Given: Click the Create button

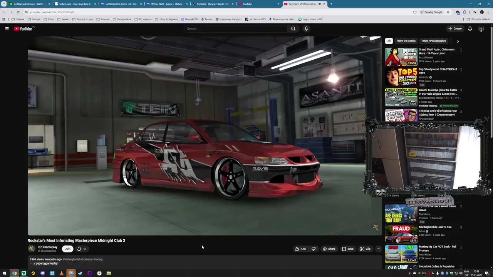Looking at the screenshot, I should [455, 28].
